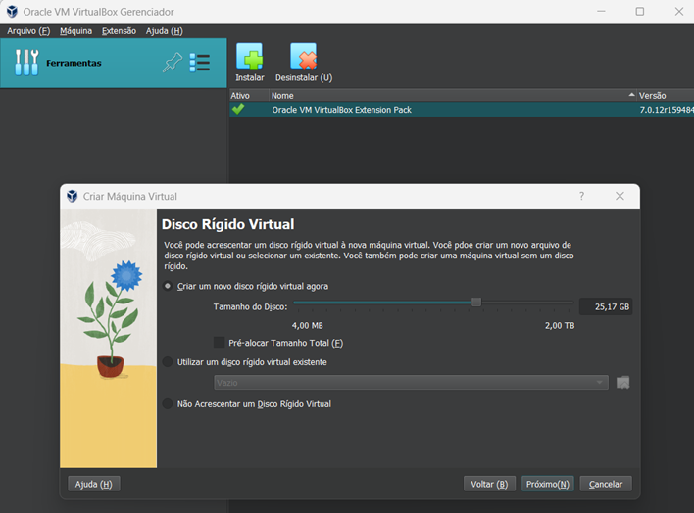Sort extensions by the Nome column arrow
This screenshot has height=513, width=694.
631,95
